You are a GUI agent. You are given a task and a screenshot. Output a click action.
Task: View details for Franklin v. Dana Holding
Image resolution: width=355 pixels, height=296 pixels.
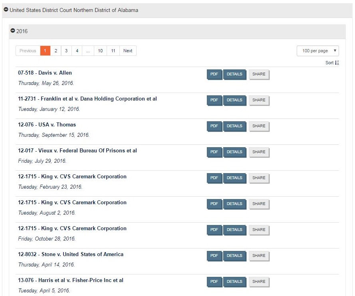point(234,100)
